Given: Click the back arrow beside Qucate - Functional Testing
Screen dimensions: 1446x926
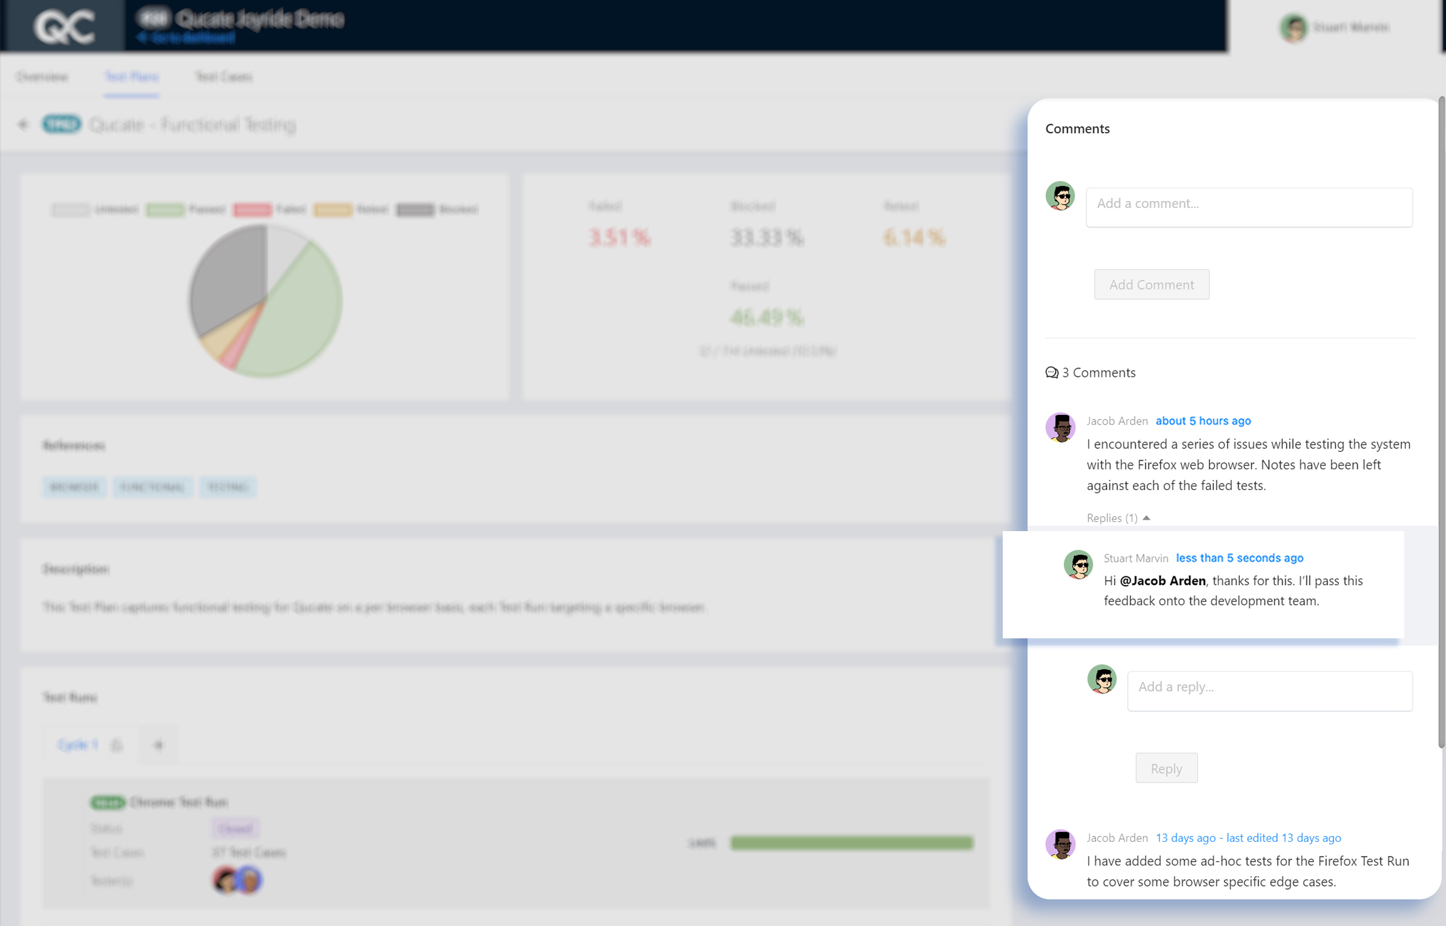Looking at the screenshot, I should pyautogui.click(x=22, y=124).
